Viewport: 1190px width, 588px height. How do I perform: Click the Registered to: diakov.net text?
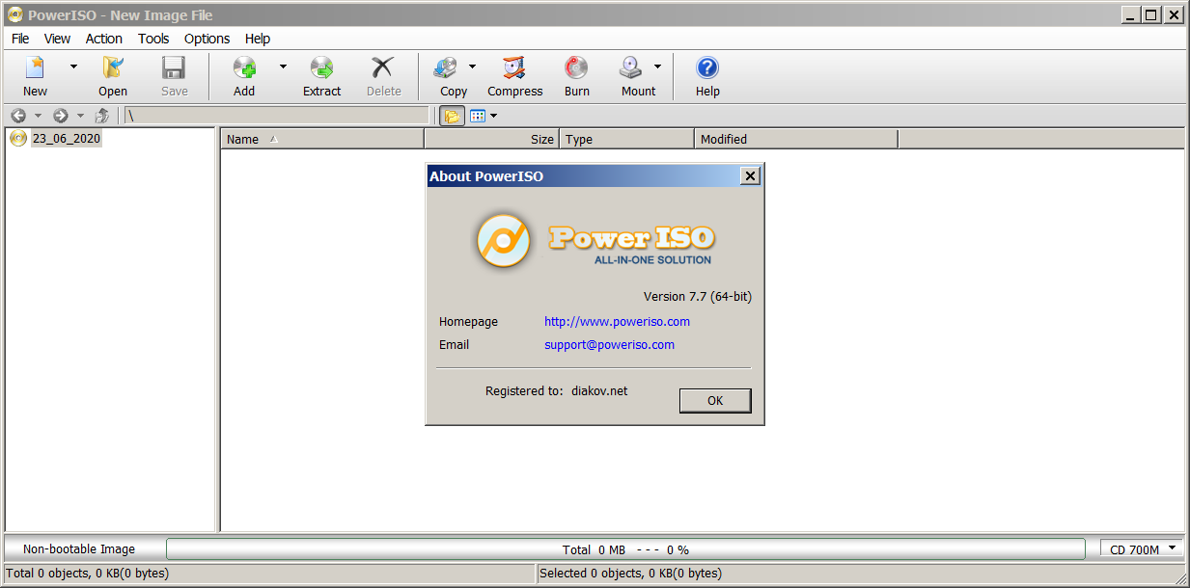556,391
